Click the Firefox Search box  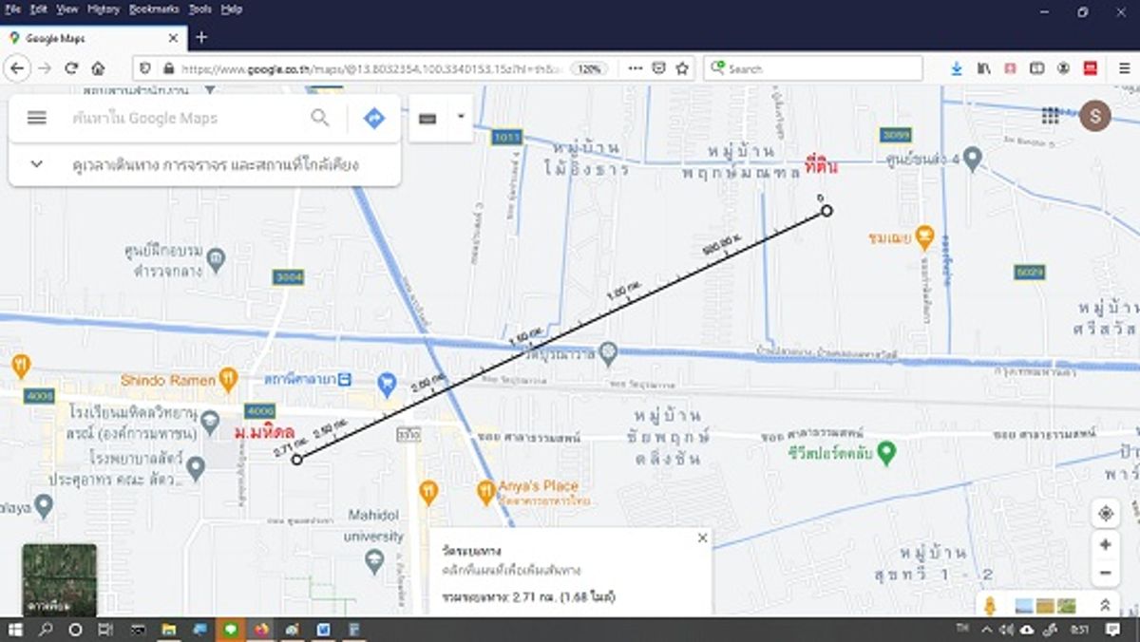[x=813, y=68]
